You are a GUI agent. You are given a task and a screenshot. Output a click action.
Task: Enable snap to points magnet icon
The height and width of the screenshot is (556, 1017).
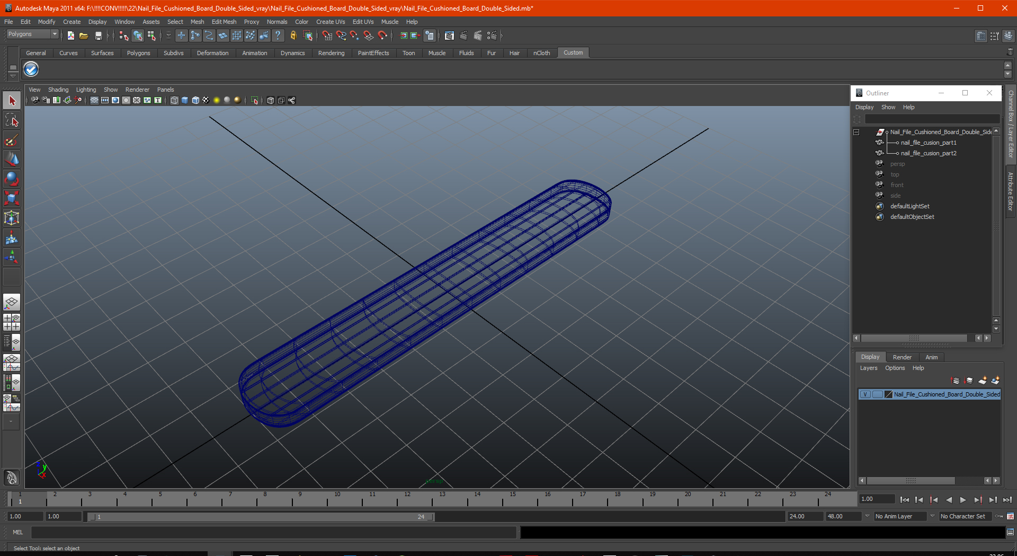(354, 36)
